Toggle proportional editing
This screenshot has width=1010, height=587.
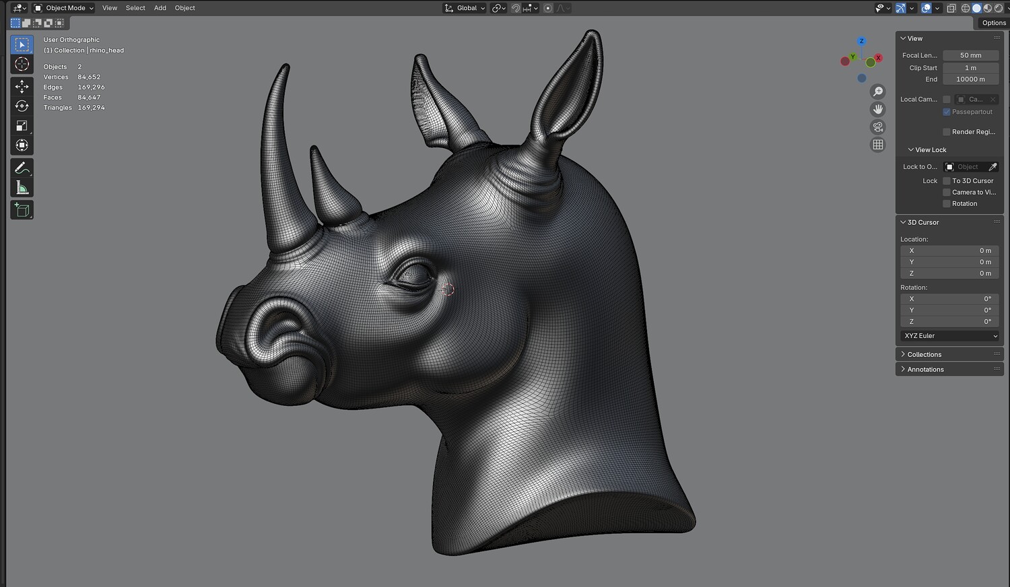pos(548,8)
